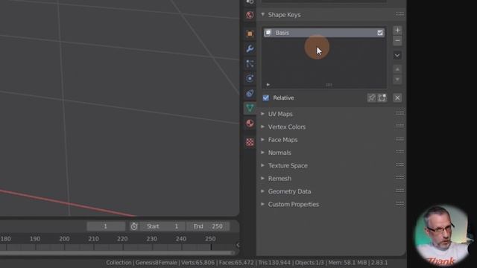Click frame 200 on the timeline

64,239
